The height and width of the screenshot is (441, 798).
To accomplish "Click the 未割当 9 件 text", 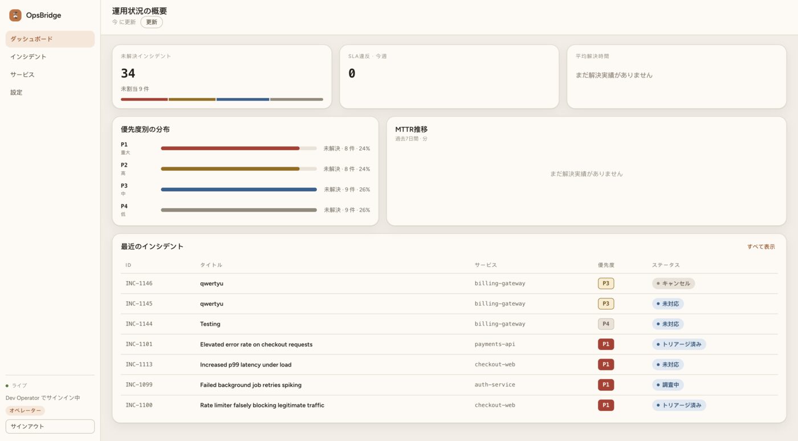I will click(x=135, y=89).
